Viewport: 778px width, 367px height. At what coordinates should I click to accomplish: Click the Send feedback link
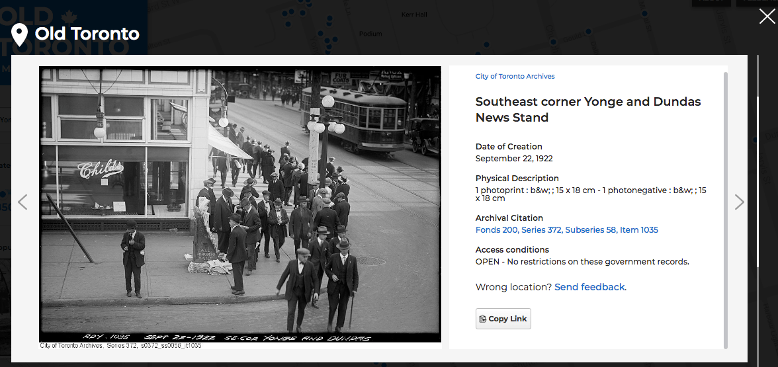point(589,287)
